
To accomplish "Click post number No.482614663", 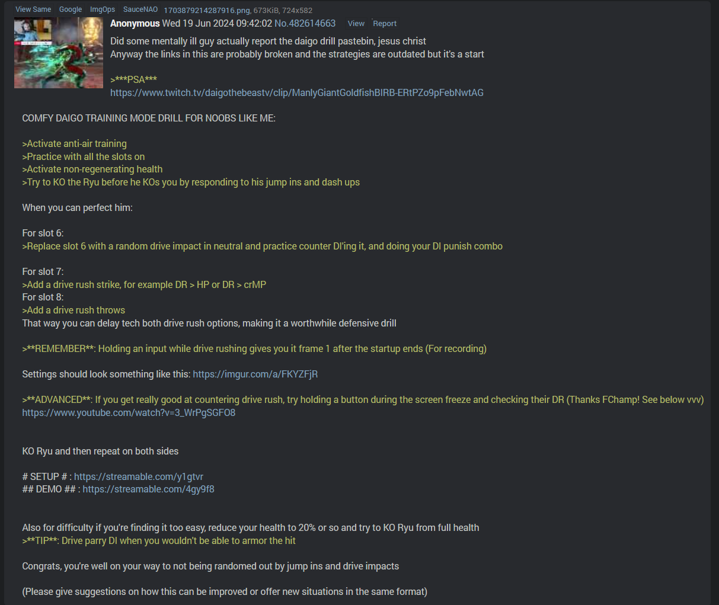I will point(305,24).
